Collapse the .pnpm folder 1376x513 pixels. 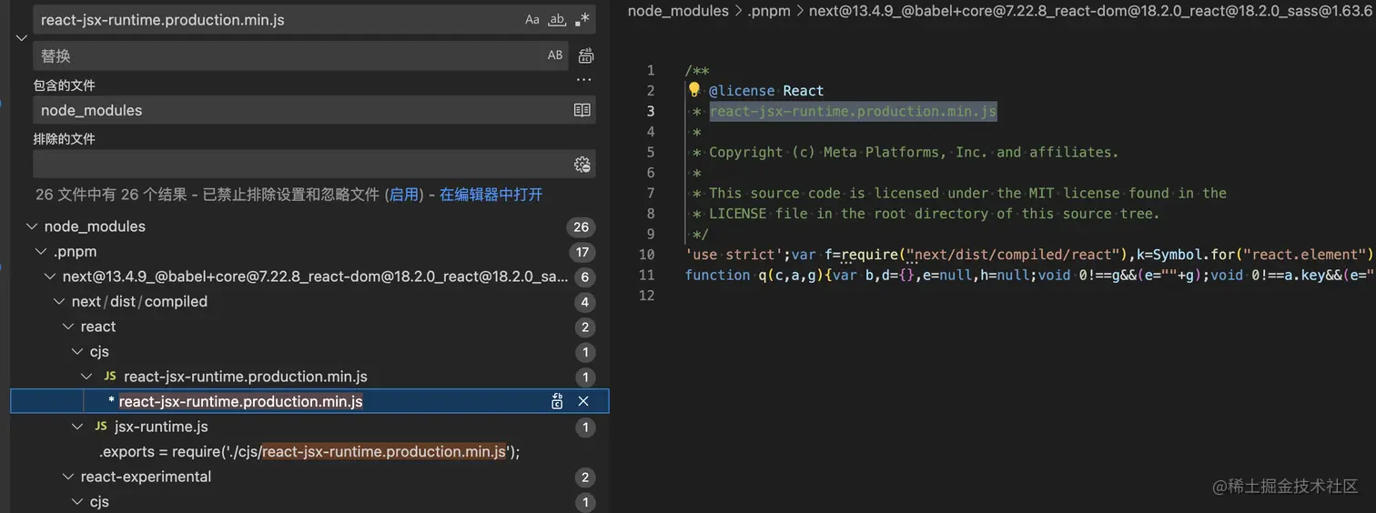(41, 252)
